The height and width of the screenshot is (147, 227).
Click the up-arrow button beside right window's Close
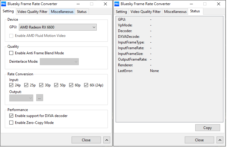[x=220, y=140]
